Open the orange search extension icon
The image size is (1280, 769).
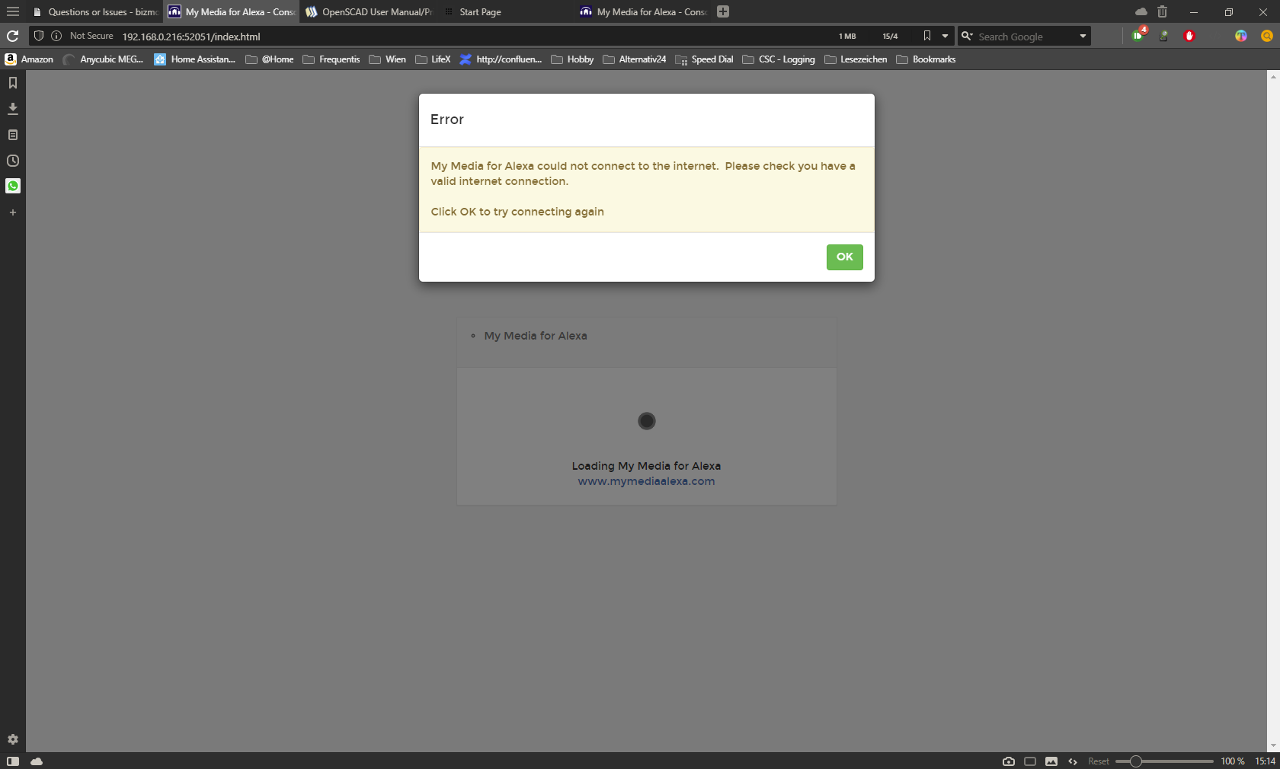coord(1267,36)
